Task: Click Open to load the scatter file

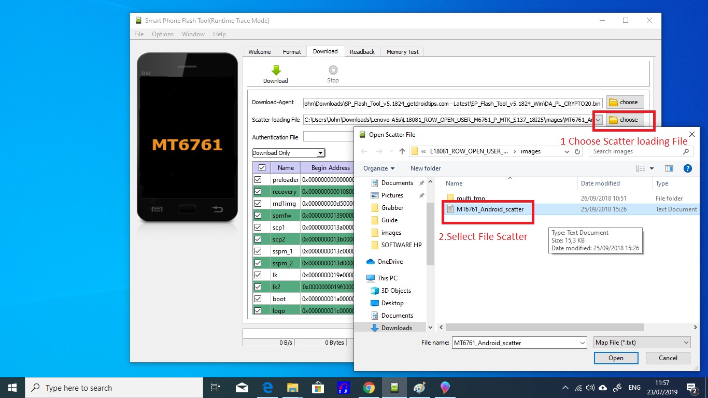Action: point(616,358)
